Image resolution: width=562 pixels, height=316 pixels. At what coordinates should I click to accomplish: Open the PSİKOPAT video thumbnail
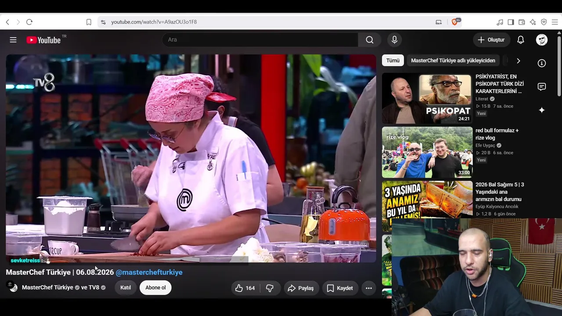(x=427, y=98)
